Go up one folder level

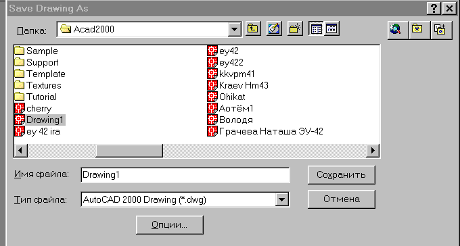click(x=253, y=29)
